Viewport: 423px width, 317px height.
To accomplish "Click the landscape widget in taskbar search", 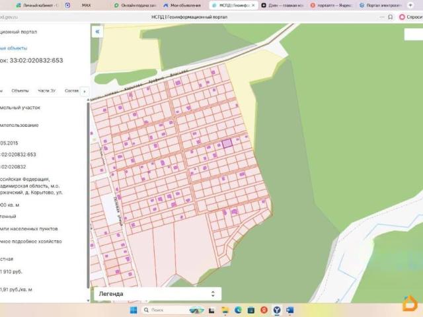I will 196,310.
